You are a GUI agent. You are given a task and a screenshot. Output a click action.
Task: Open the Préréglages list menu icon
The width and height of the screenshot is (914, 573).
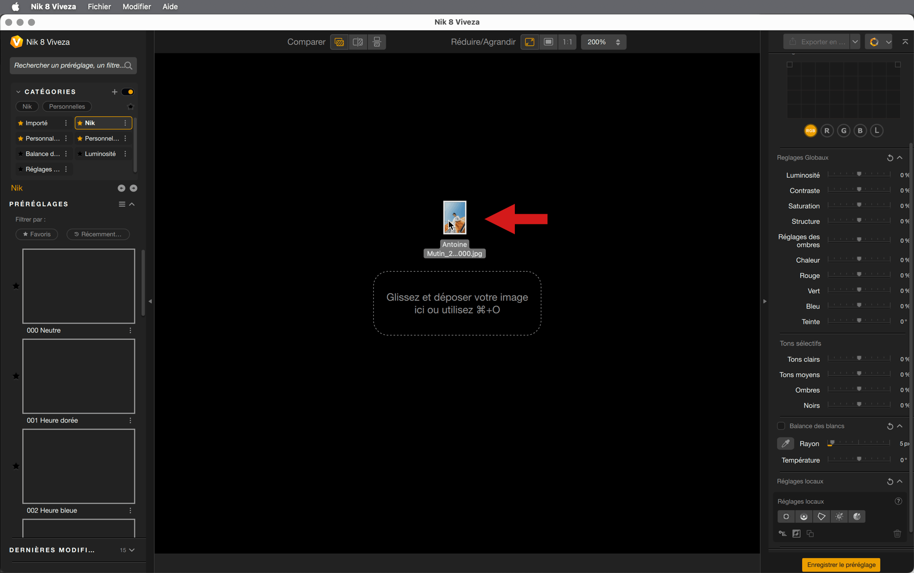122,204
